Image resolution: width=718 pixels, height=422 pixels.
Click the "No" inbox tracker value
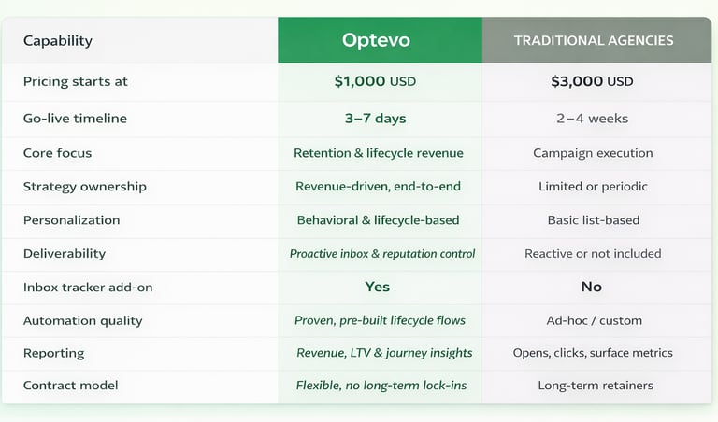click(592, 287)
